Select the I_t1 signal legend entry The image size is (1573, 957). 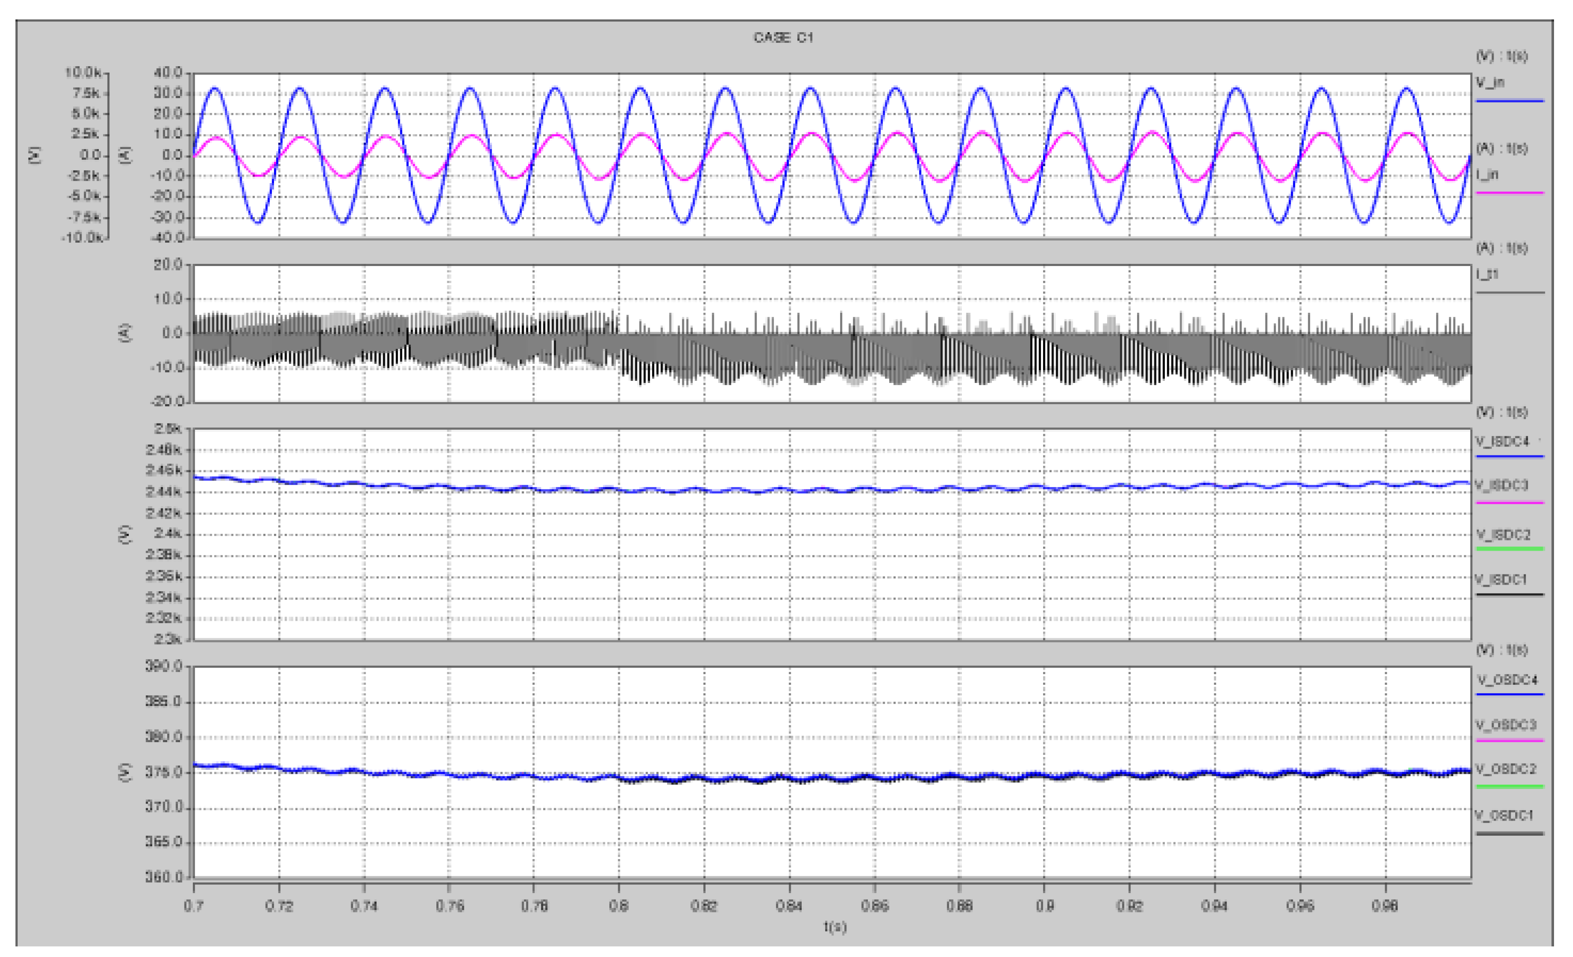(1487, 274)
